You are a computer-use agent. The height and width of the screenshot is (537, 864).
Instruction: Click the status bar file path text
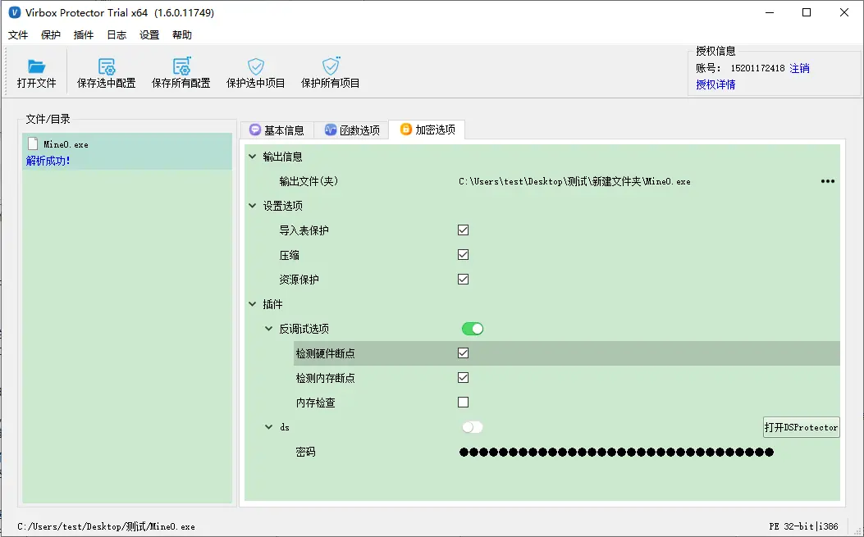pos(107,526)
